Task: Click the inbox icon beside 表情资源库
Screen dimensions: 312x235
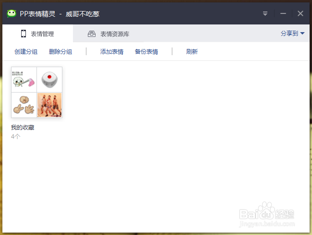Action: pyautogui.click(x=92, y=34)
